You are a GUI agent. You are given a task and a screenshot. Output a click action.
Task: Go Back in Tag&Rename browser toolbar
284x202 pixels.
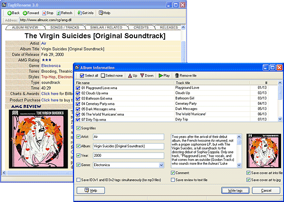13,13
